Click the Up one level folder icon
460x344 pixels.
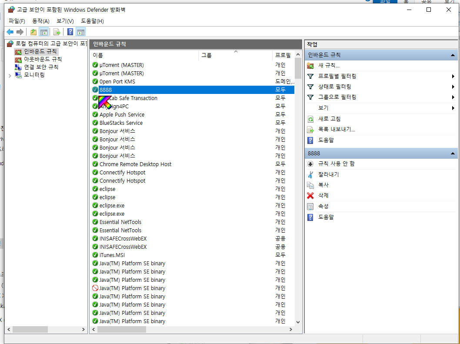[33, 32]
